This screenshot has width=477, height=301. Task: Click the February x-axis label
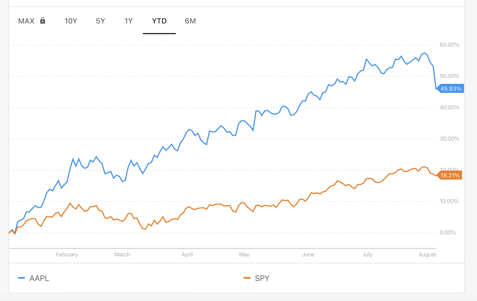[x=67, y=254]
